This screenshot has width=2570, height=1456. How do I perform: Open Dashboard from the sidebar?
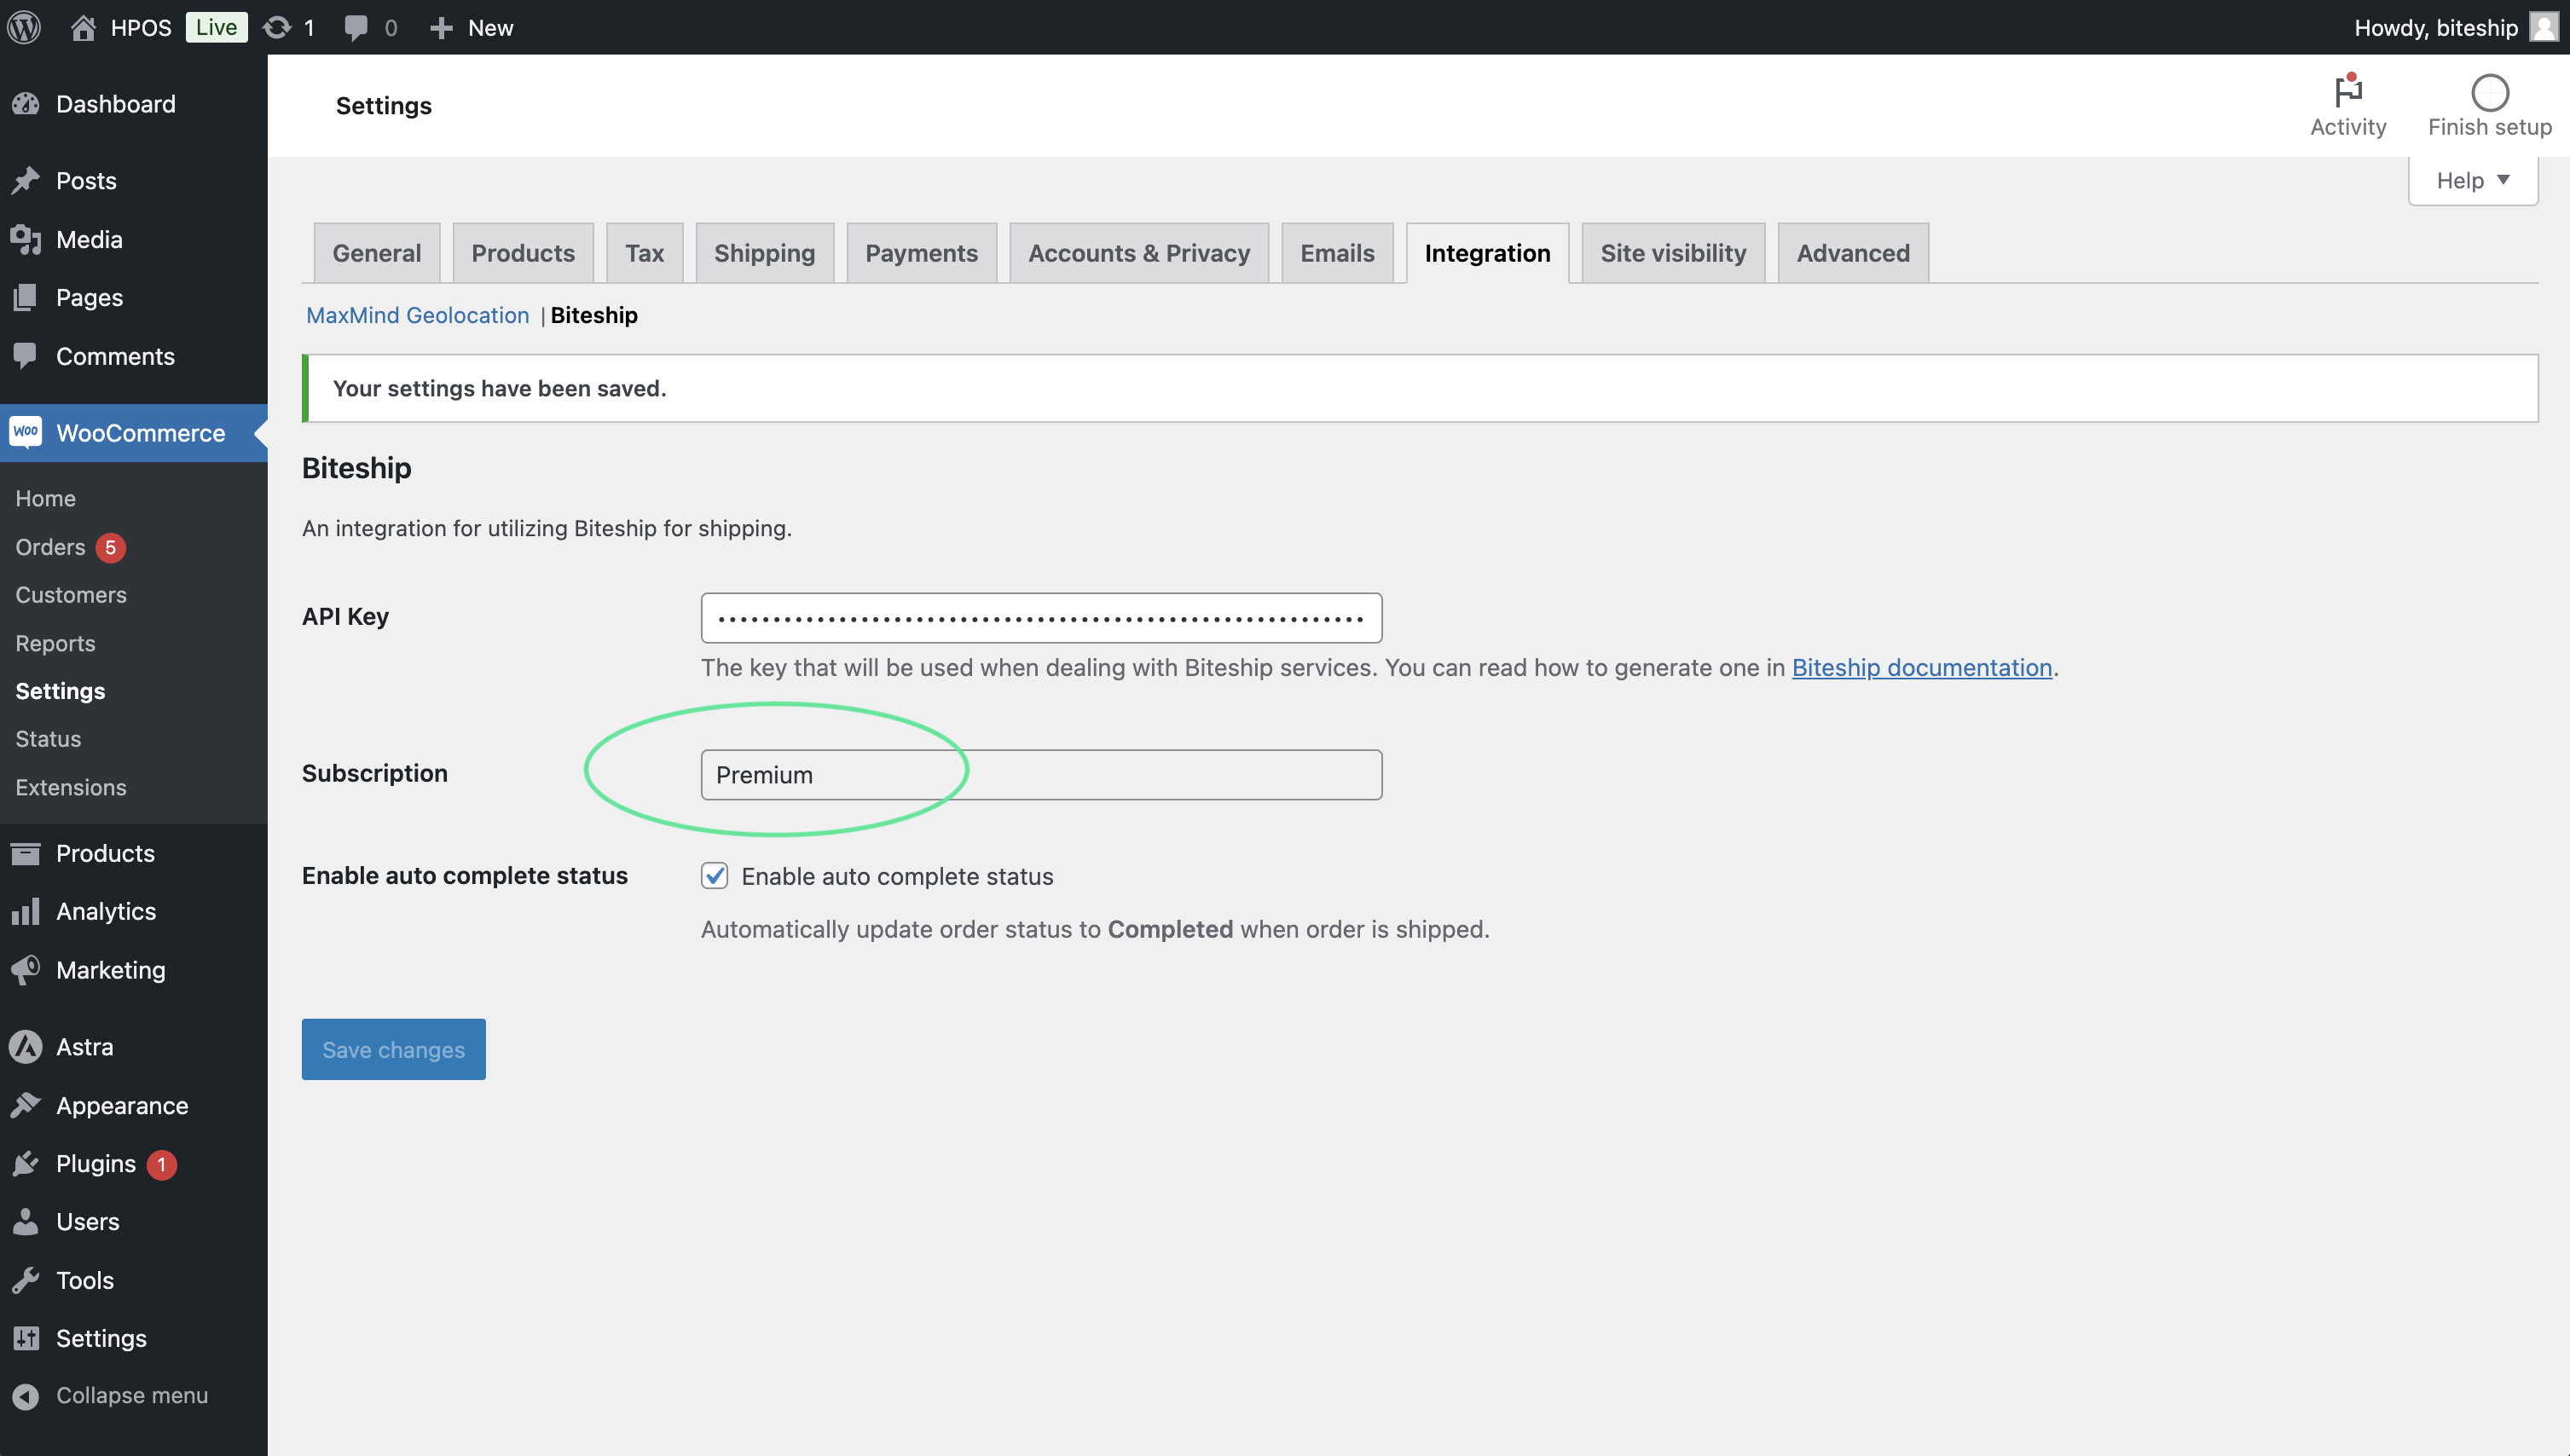(115, 104)
